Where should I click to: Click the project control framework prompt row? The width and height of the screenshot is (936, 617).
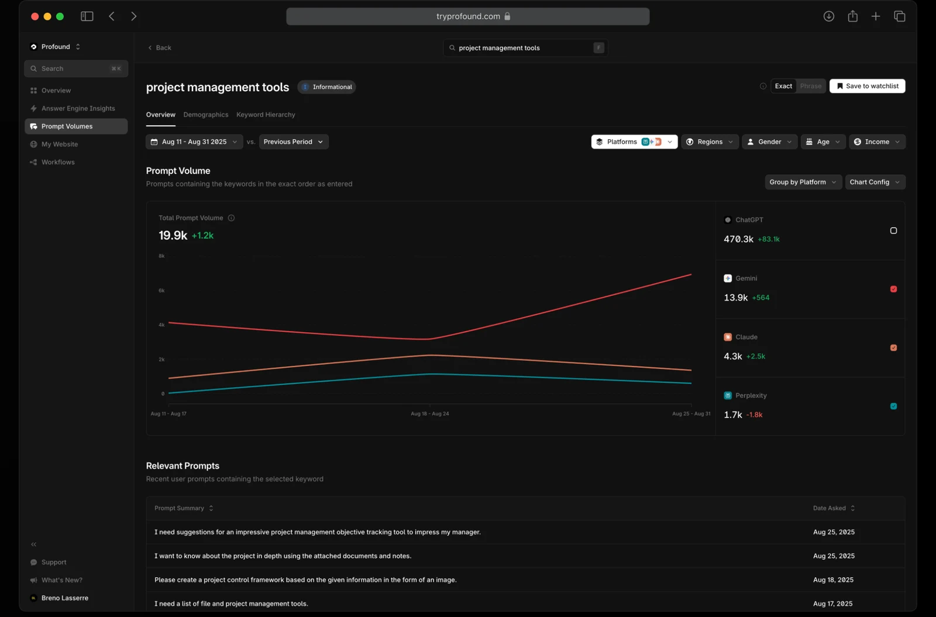[525, 580]
